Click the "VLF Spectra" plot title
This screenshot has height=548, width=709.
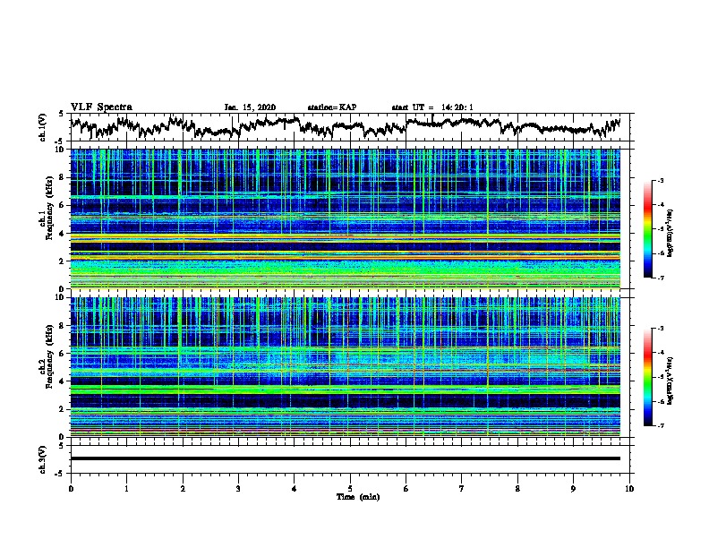(x=101, y=107)
